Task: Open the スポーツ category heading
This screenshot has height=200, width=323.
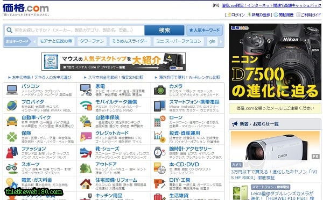Action: (x=30, y=164)
